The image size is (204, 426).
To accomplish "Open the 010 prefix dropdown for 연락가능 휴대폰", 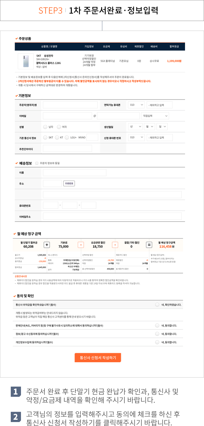I will 136,105.
